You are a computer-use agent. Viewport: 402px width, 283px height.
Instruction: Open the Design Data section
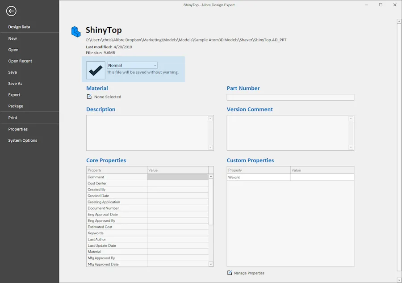[x=19, y=27]
